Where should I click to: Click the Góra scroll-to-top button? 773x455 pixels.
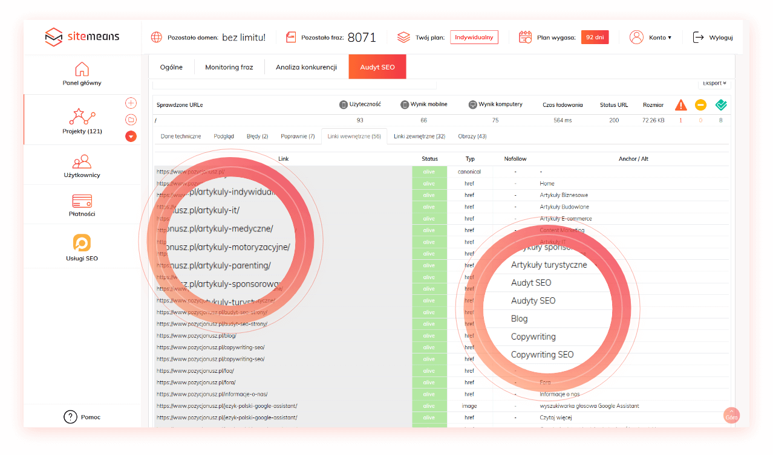(x=731, y=416)
